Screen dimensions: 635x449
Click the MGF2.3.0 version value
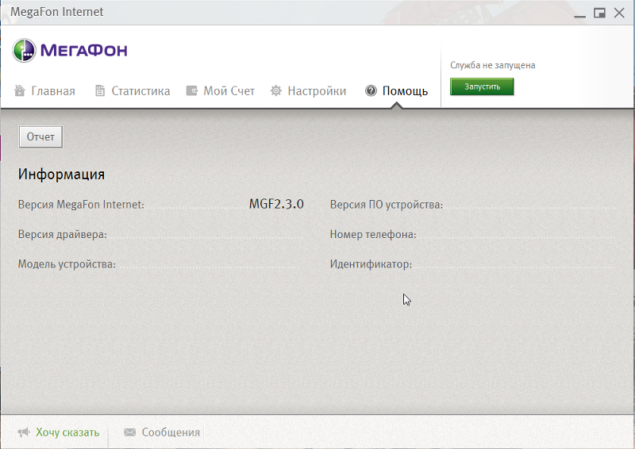point(276,204)
